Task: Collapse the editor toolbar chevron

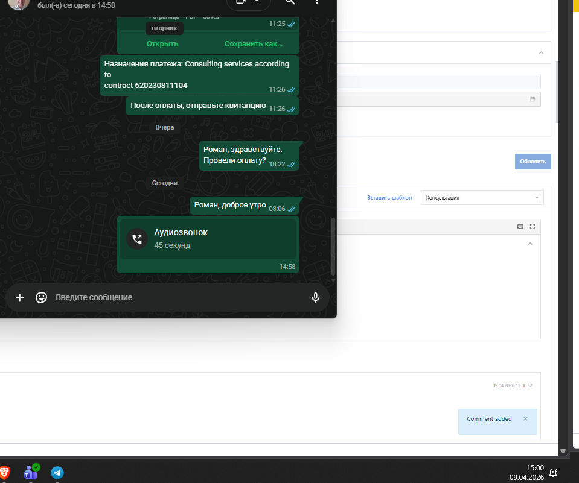Action: [x=530, y=244]
